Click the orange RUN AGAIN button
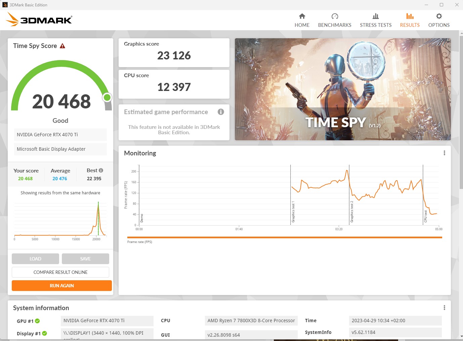 (62, 286)
